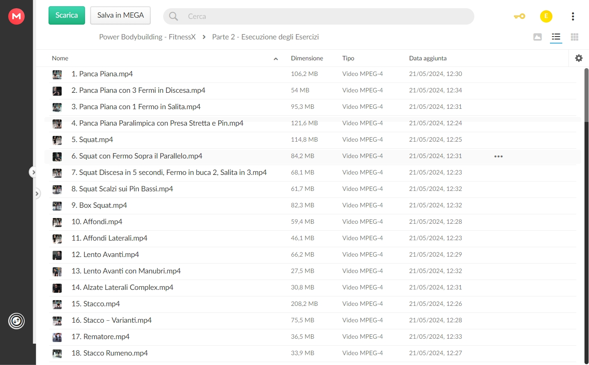This screenshot has width=589, height=365.
Task: Sort by Dimensione column header
Action: click(x=307, y=58)
